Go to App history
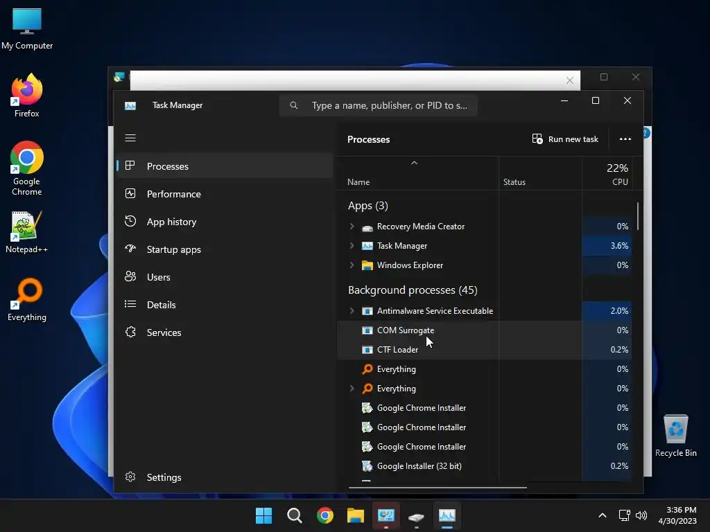This screenshot has height=532, width=710. [225, 222]
